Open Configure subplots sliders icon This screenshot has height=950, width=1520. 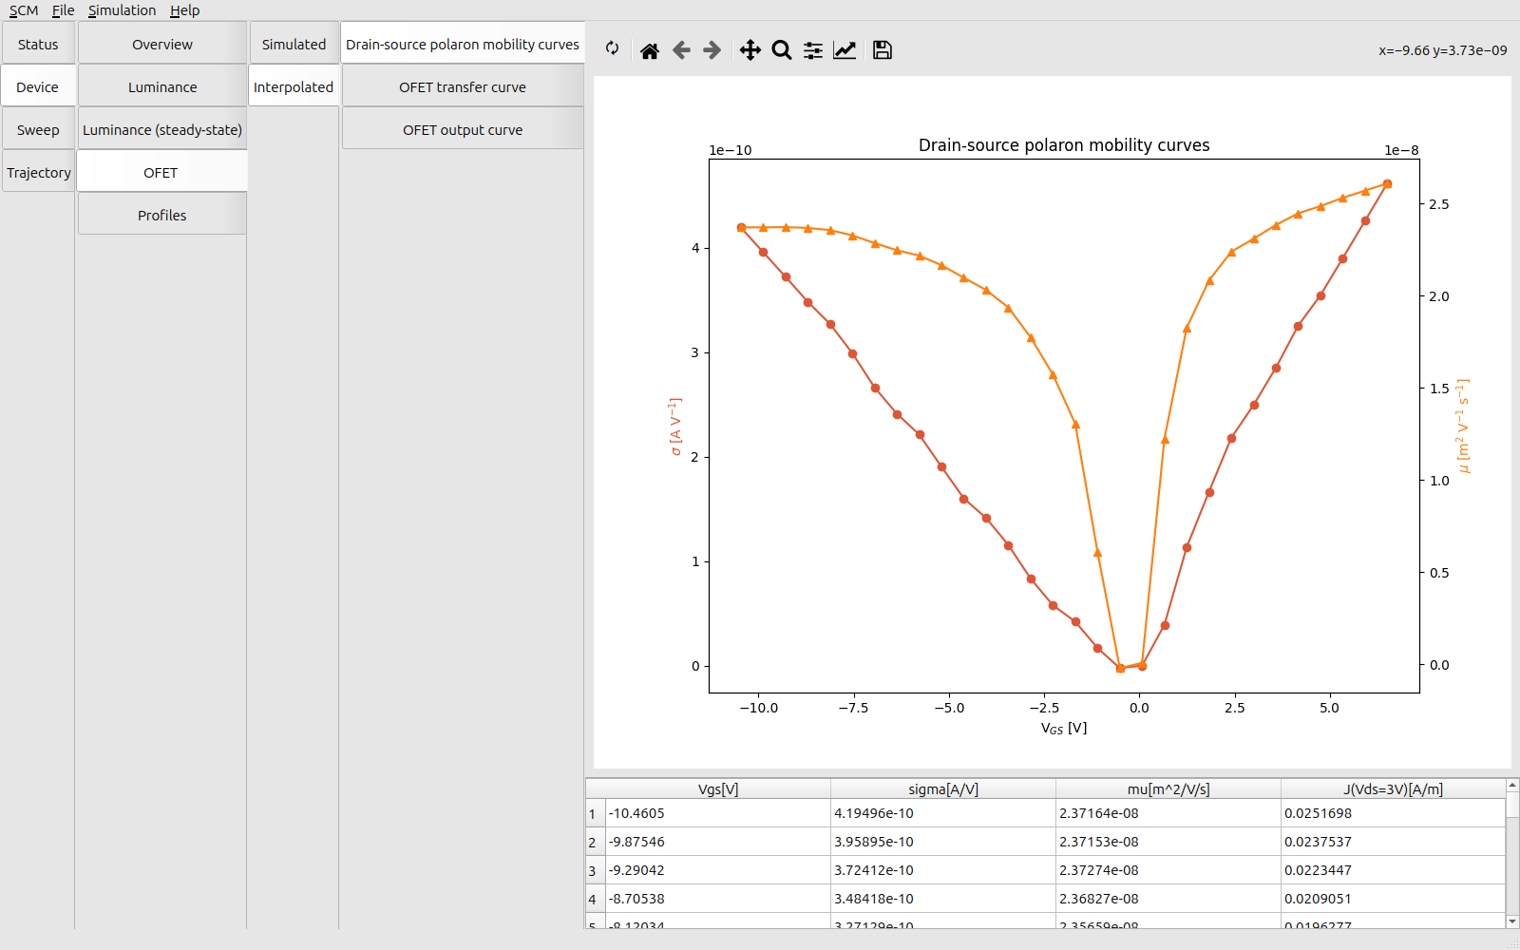click(x=813, y=50)
